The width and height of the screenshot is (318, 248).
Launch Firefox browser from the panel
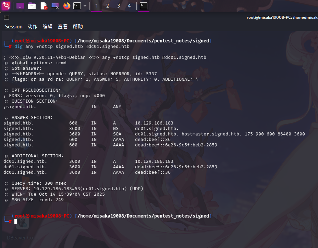click(67, 6)
